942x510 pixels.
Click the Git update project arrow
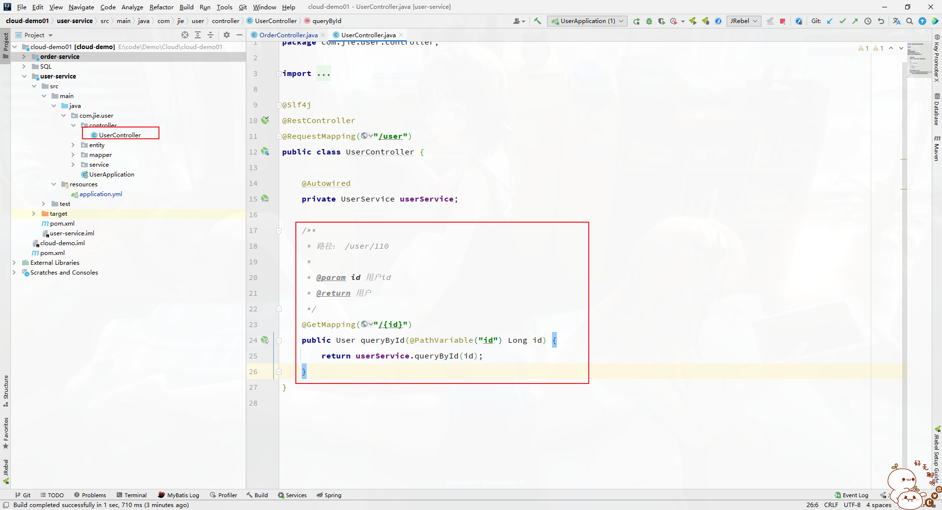pos(830,21)
